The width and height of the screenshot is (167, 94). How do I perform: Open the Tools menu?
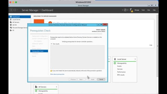point(143,10)
